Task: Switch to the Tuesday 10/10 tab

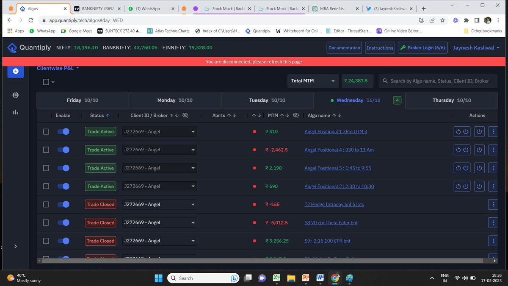Action: pos(267,100)
